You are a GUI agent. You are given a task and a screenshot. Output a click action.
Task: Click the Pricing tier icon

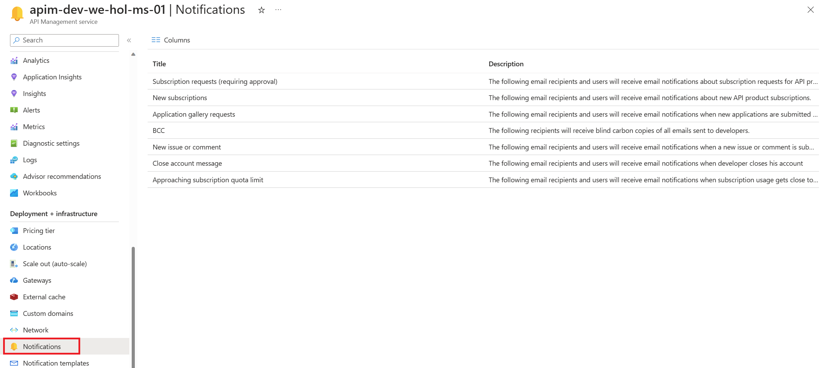click(14, 231)
